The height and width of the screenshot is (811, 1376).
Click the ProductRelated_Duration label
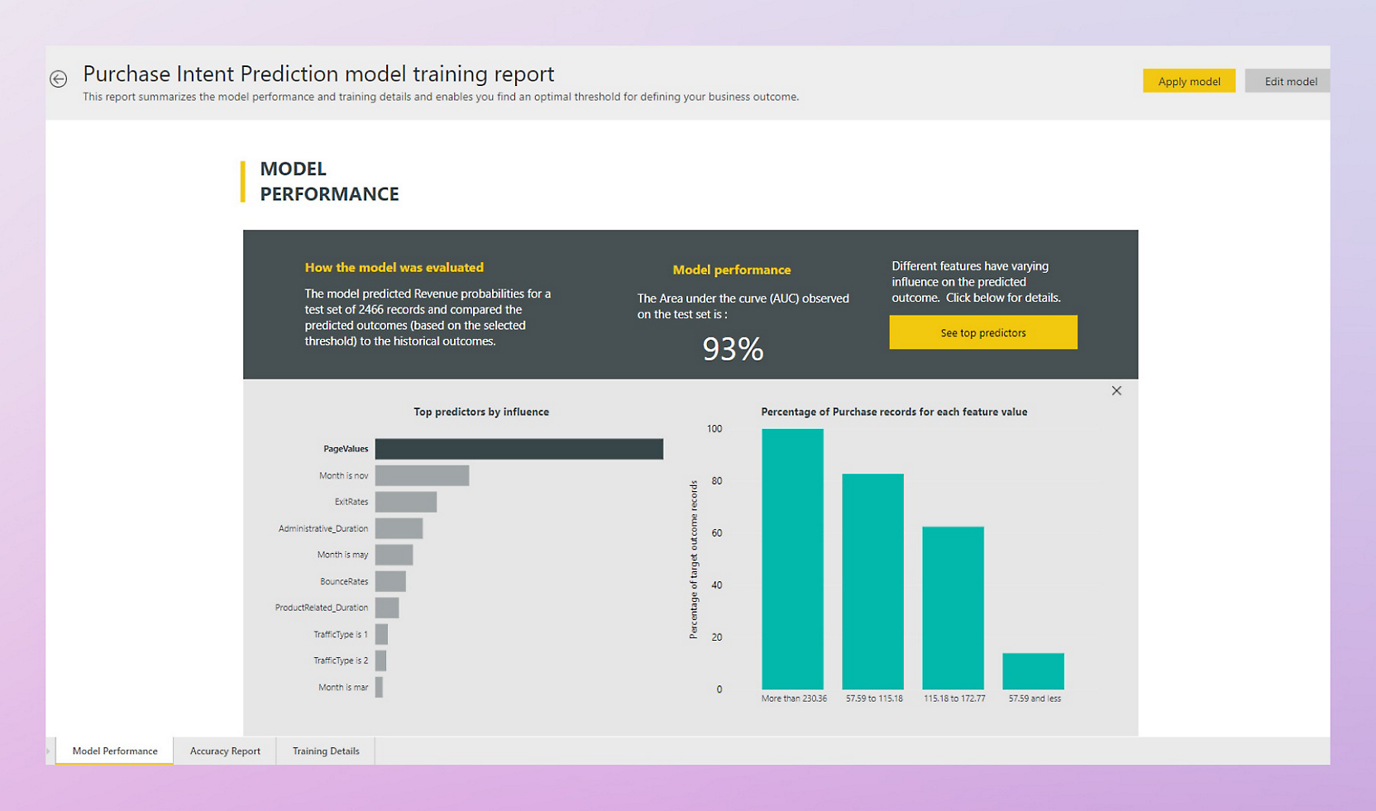[322, 608]
